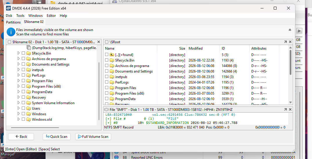Close the $Noname 02 tree panel
The height and width of the screenshot is (159, 312).
pos(99,42)
